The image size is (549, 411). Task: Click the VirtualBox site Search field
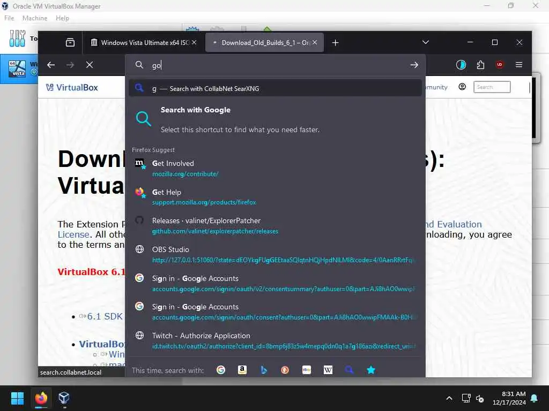492,87
